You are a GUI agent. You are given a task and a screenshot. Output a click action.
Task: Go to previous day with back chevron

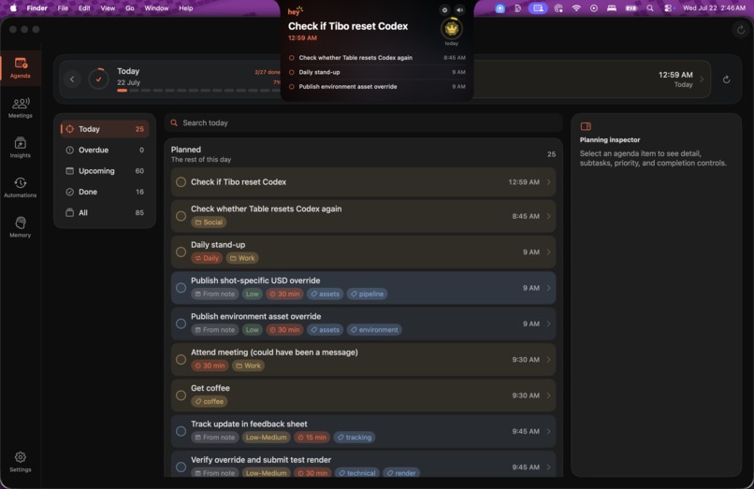(x=72, y=79)
